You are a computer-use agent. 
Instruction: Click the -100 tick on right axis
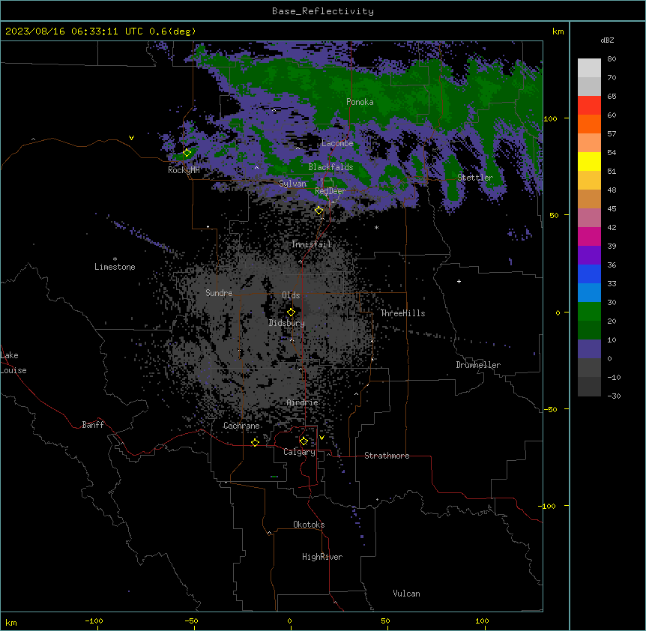pos(548,506)
